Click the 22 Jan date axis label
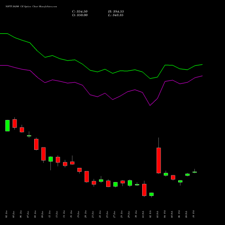 pos(100,214)
